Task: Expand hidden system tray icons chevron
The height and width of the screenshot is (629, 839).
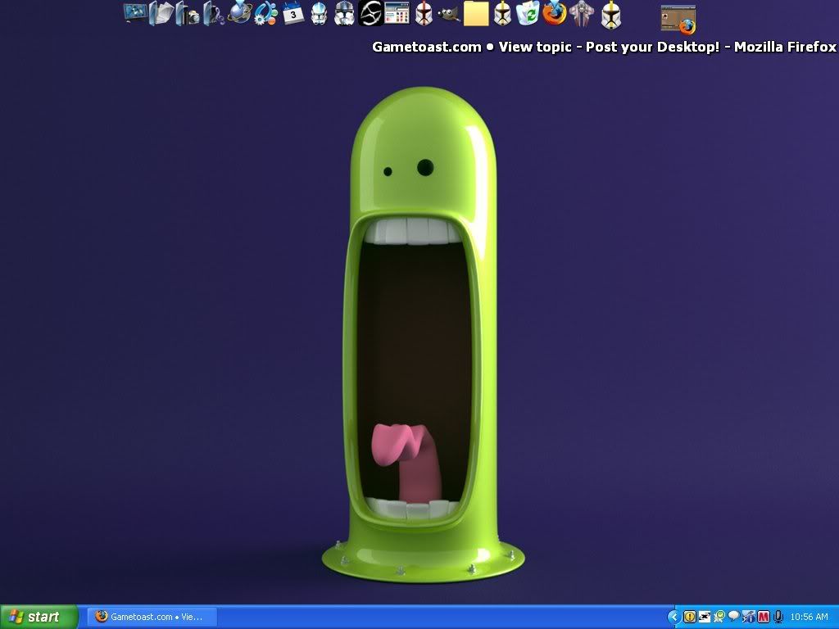Action: pyautogui.click(x=674, y=617)
